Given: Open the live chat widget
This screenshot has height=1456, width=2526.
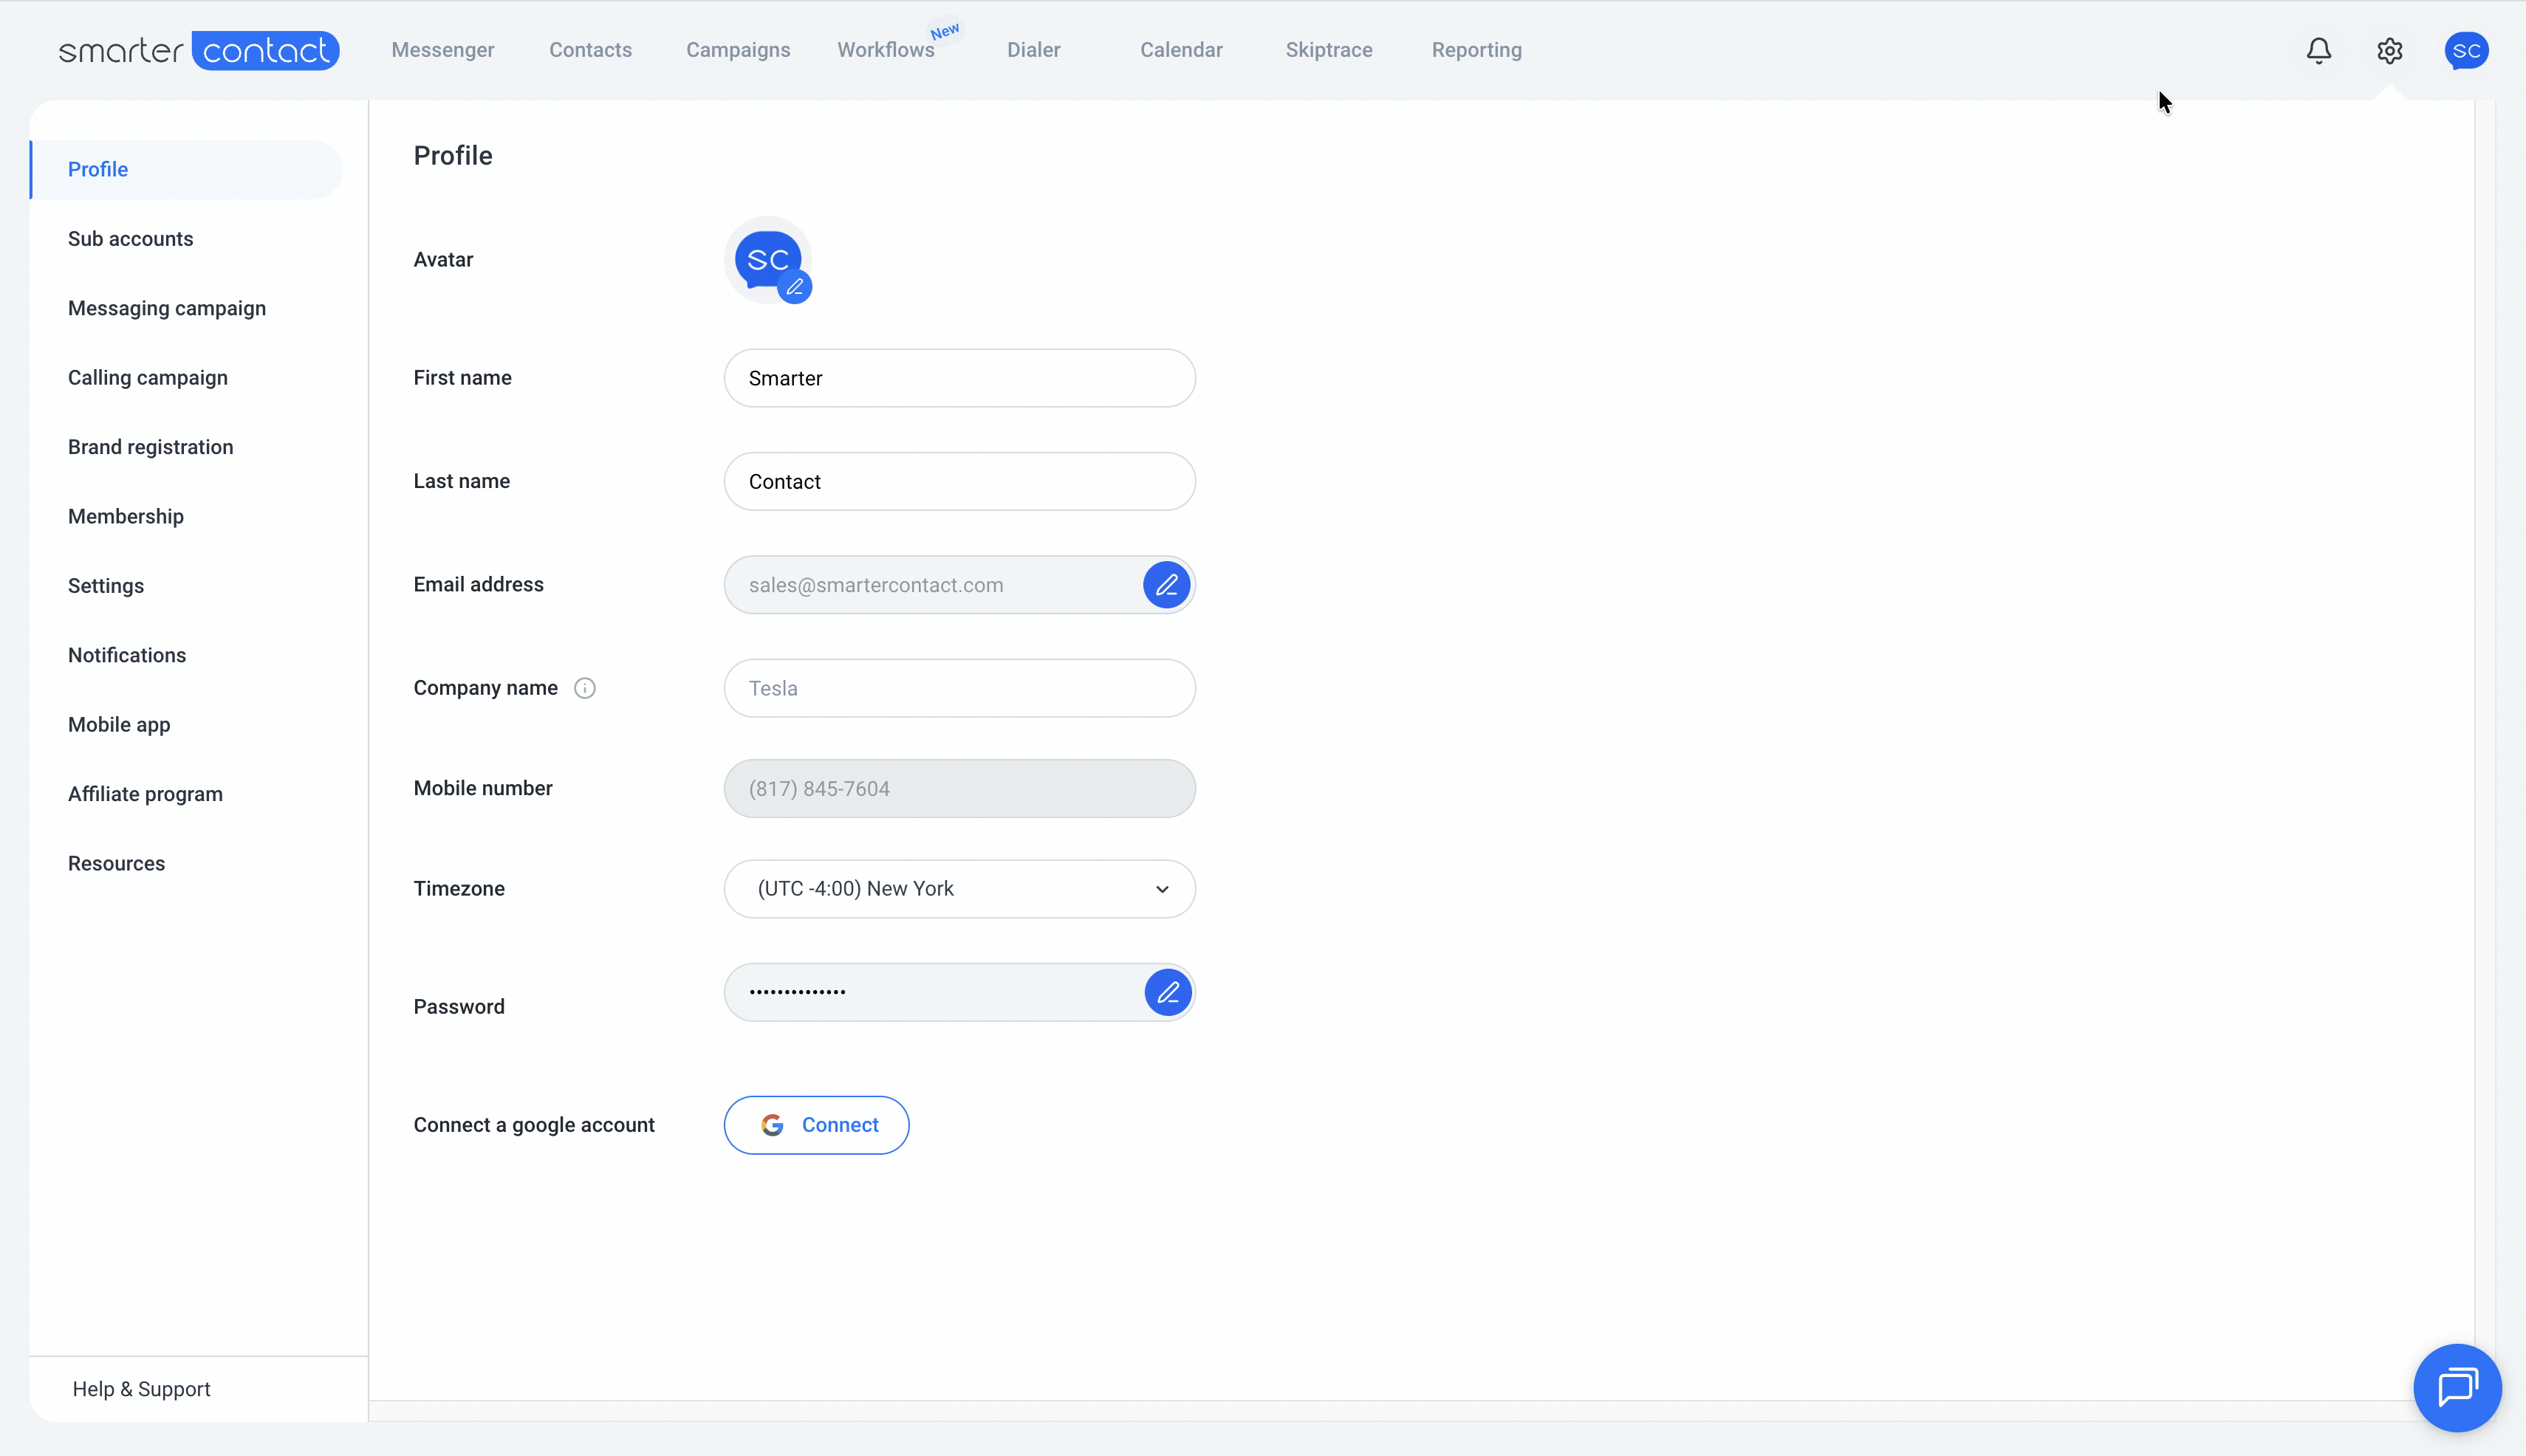Looking at the screenshot, I should point(2458,1388).
